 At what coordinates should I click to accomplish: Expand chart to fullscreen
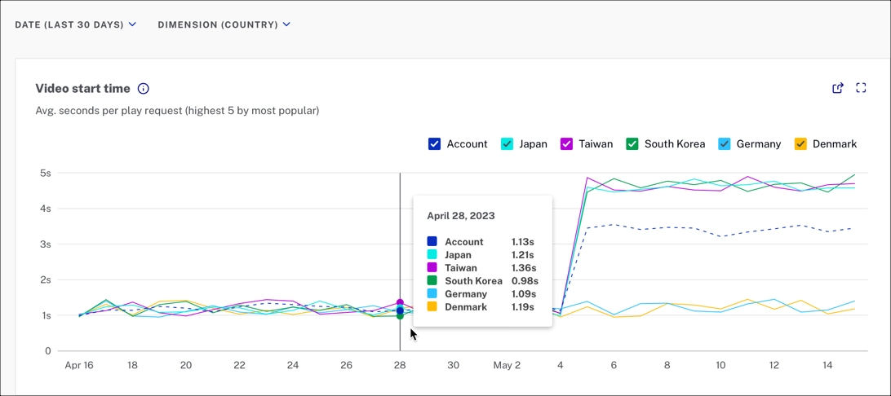861,88
